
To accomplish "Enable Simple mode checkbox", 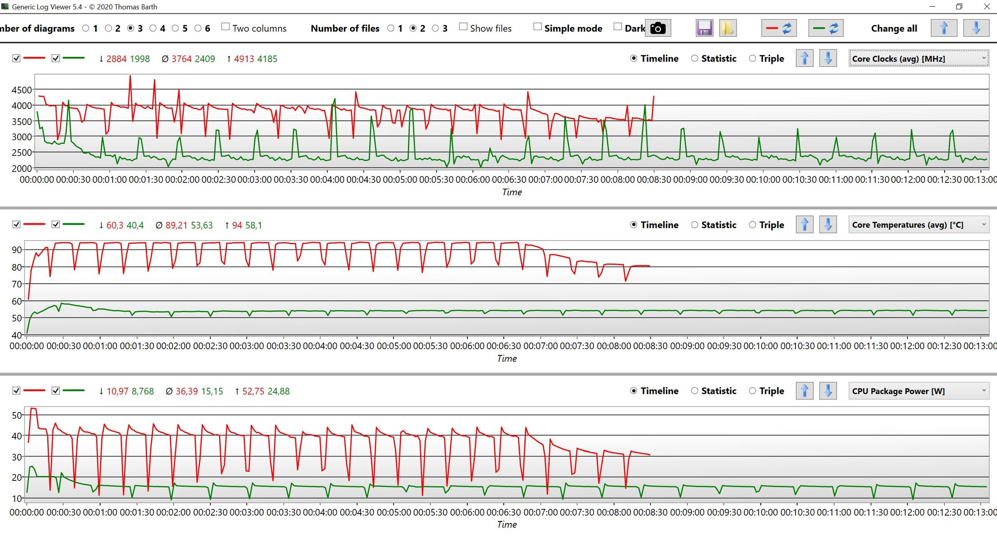I will click(537, 27).
